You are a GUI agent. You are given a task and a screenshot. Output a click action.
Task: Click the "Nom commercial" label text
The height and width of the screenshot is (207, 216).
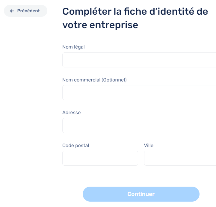(81, 80)
